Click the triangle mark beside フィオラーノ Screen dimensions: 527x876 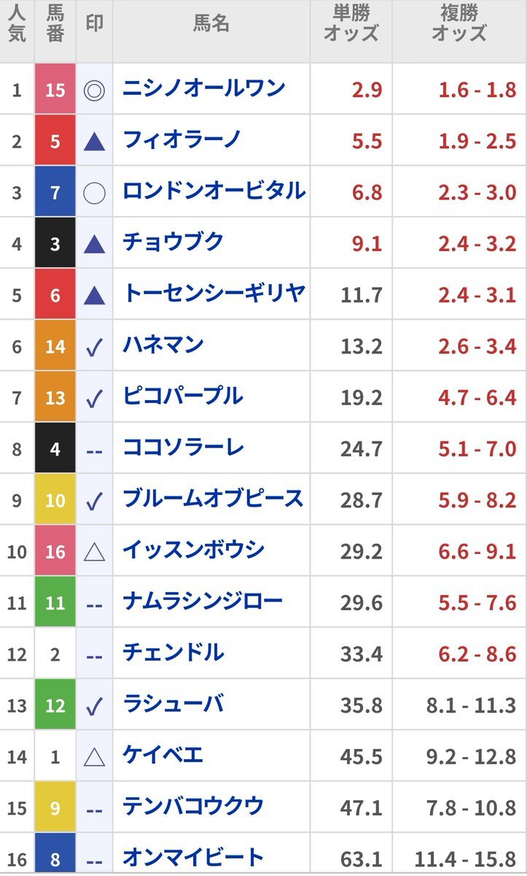coord(94,141)
